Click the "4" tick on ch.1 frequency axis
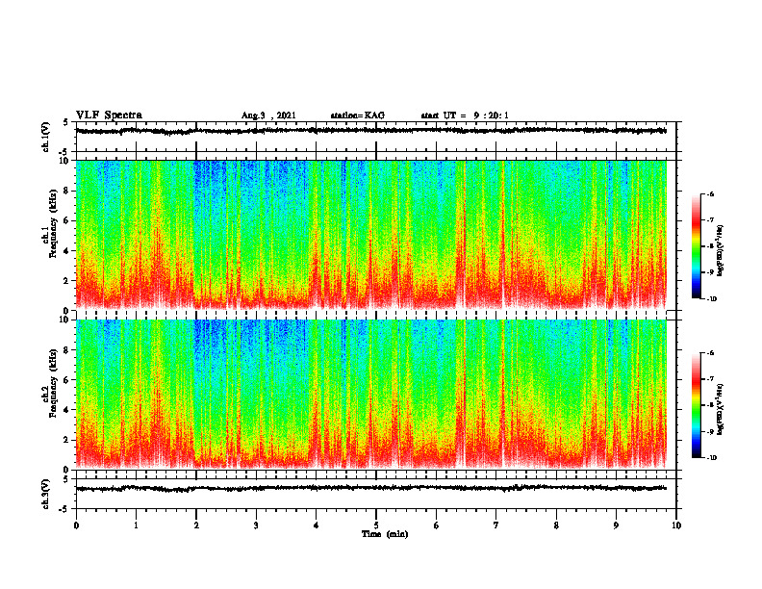This screenshot has height=589, width=762. point(66,251)
